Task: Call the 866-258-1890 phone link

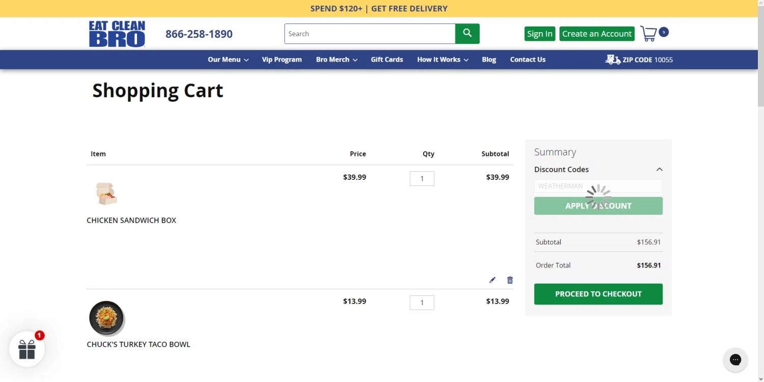Action: point(199,34)
